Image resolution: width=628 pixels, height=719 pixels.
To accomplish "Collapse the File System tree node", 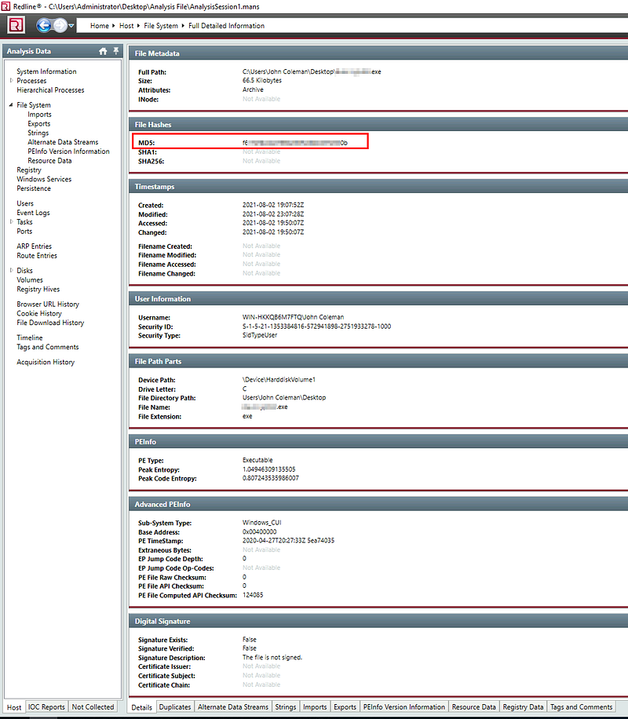I will (x=11, y=105).
